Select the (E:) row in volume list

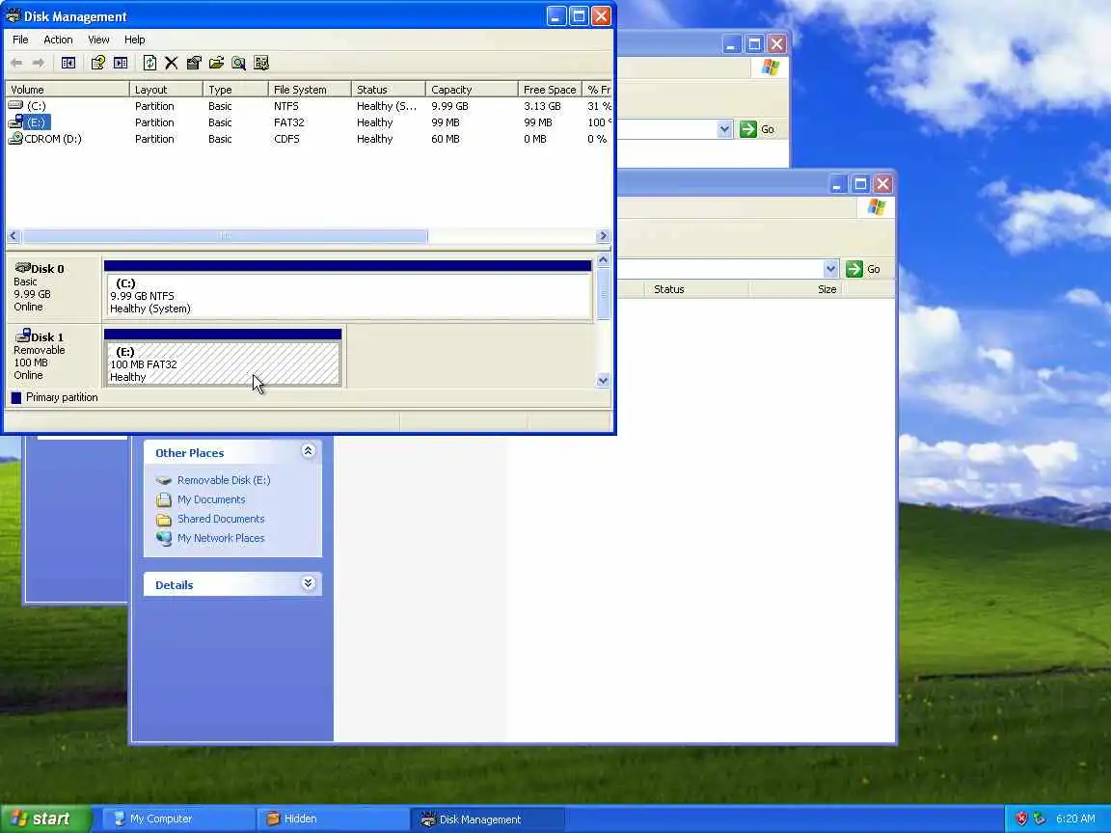(x=309, y=122)
